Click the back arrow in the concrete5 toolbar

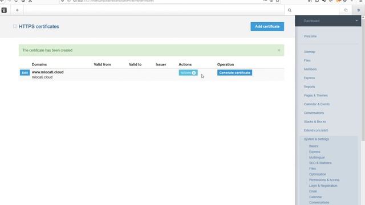(17, 10)
